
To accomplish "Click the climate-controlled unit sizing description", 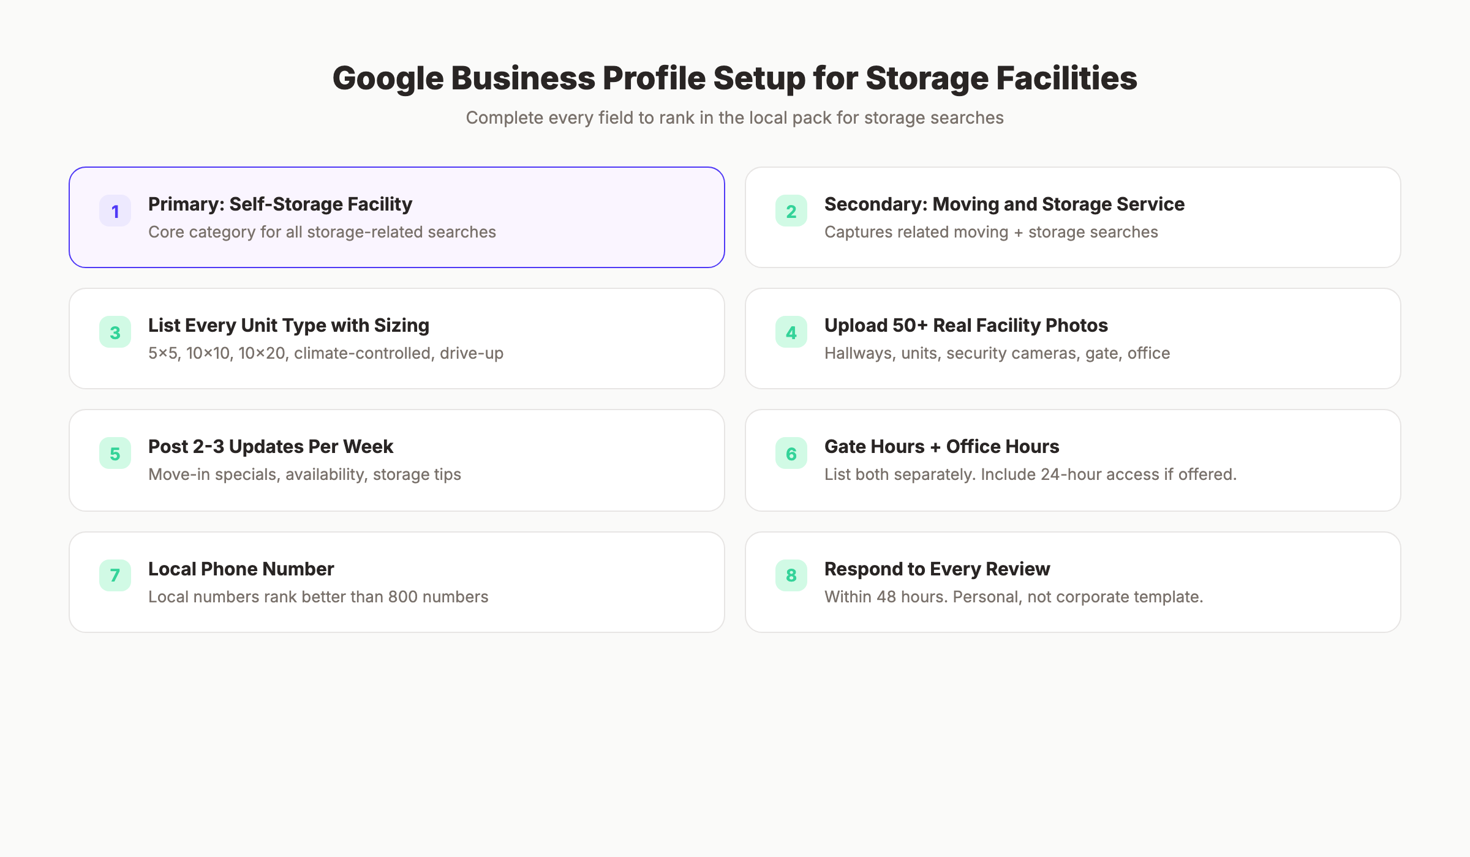I will point(325,353).
